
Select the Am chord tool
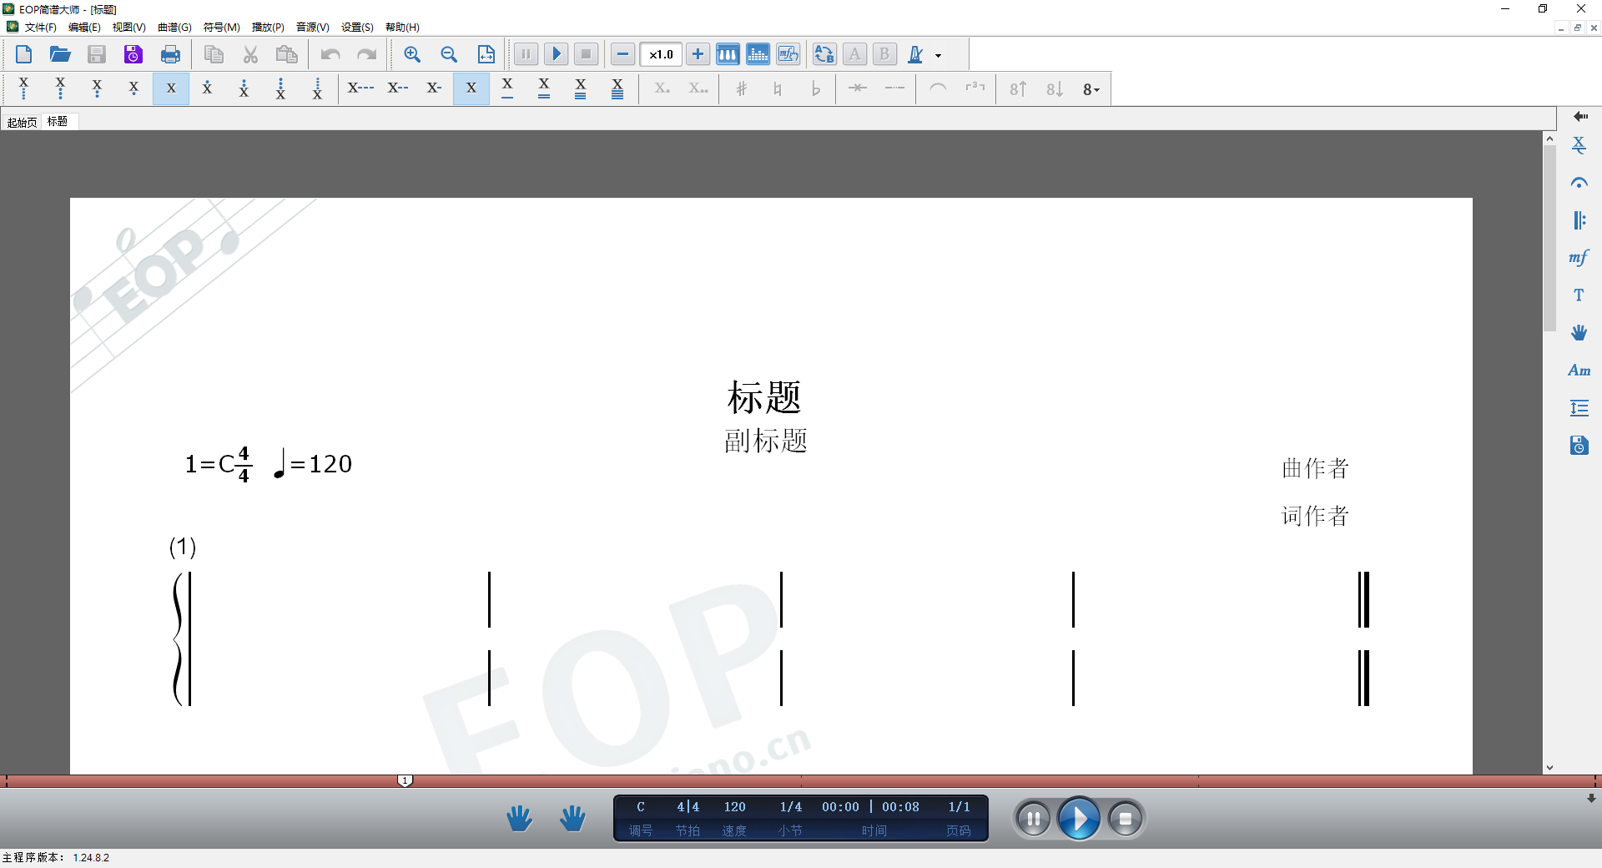pos(1579,370)
